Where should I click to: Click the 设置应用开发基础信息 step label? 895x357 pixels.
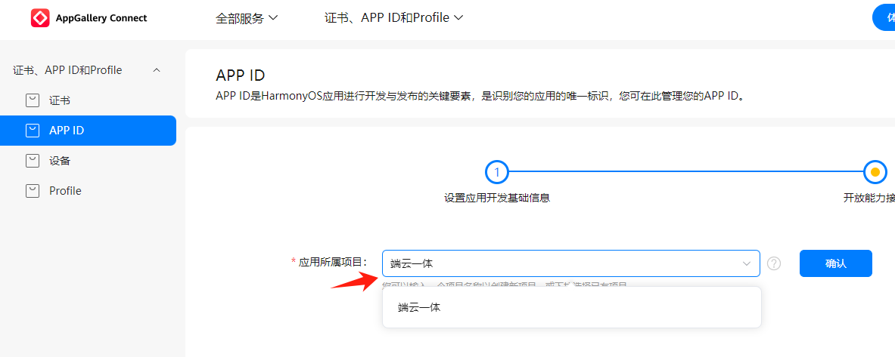pos(496,199)
